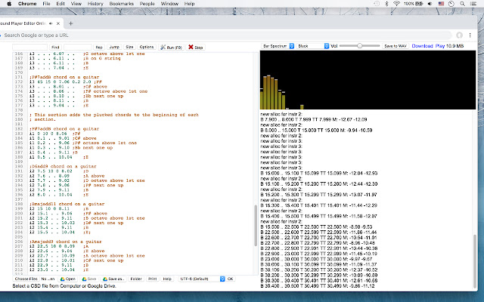
Task: Click the Download link
Action: point(422,46)
